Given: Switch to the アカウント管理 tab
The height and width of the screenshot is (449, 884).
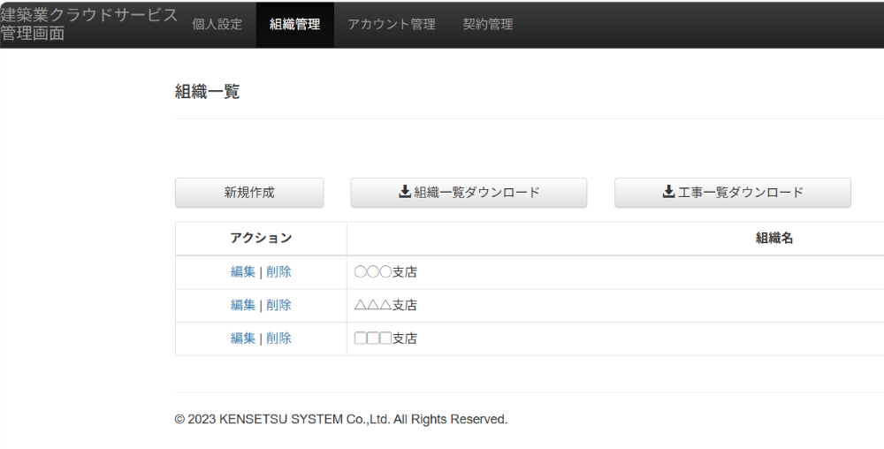Looking at the screenshot, I should (x=391, y=25).
